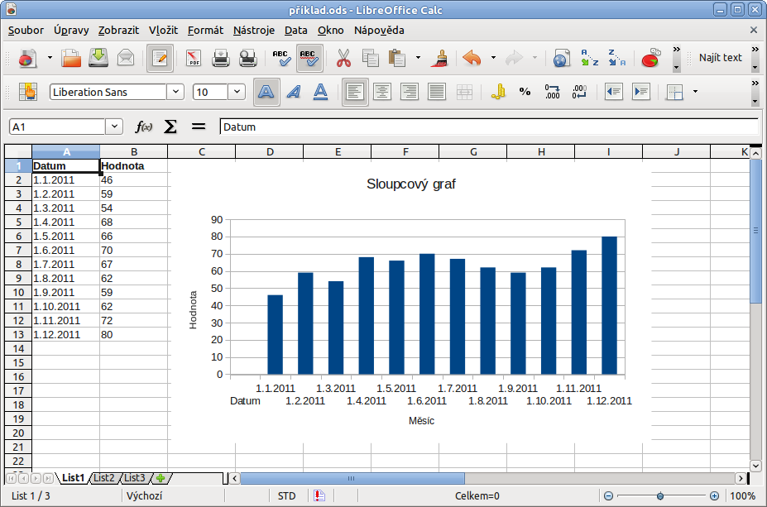Undo the last action with the arrow icon

(x=472, y=58)
